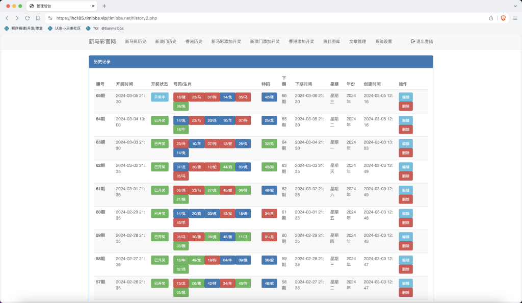This screenshot has width=522, height=303.
Task: Click the browser back arrow
Action: [x=7, y=18]
